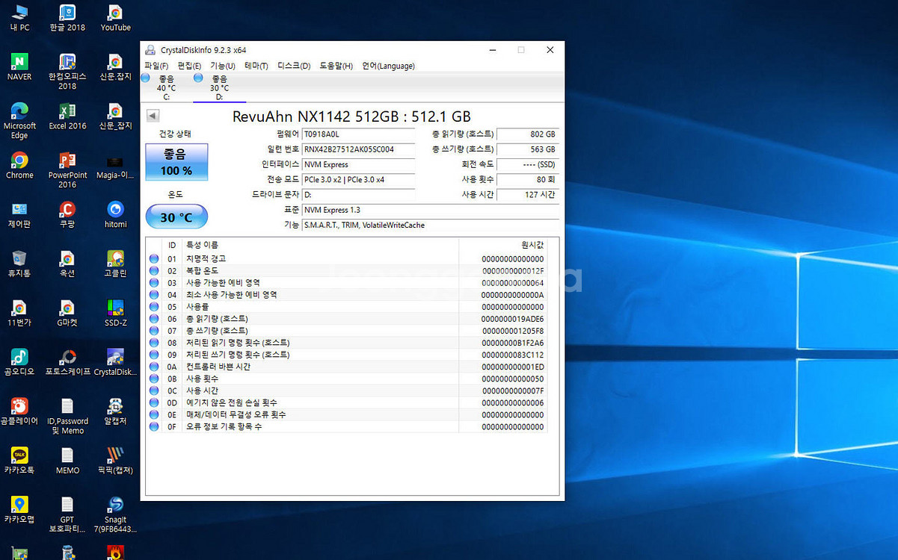
Task: Launch Chrome from the desktop icon
Action: (x=20, y=166)
